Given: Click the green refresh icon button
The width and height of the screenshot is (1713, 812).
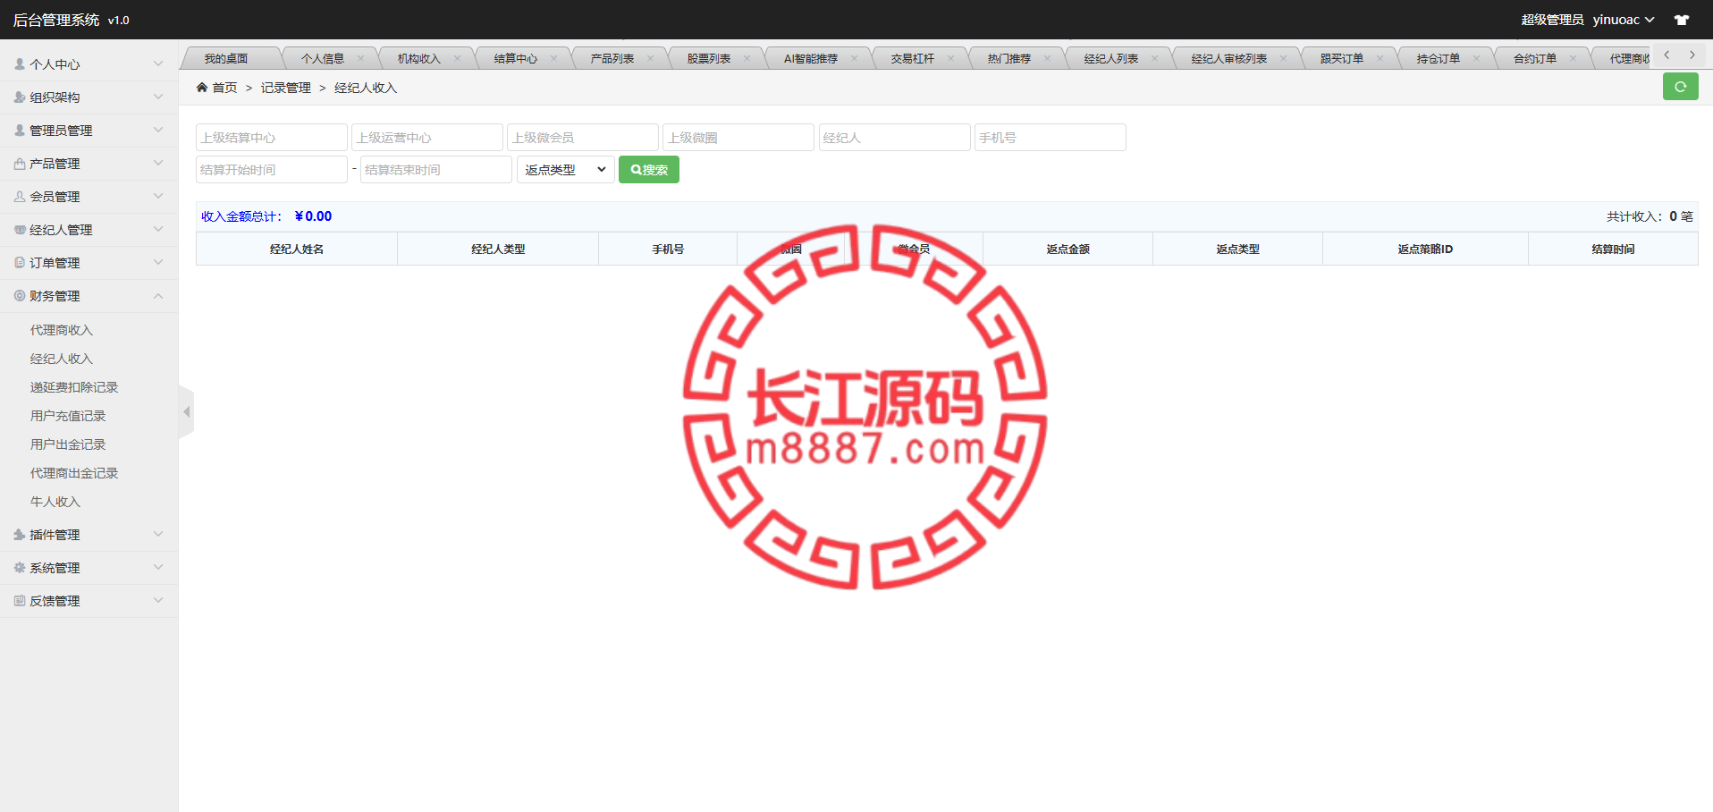Looking at the screenshot, I should point(1680,87).
